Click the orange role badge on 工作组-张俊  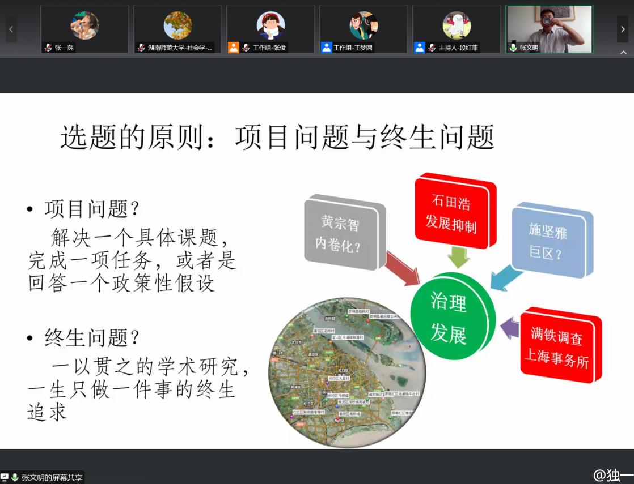(x=234, y=48)
